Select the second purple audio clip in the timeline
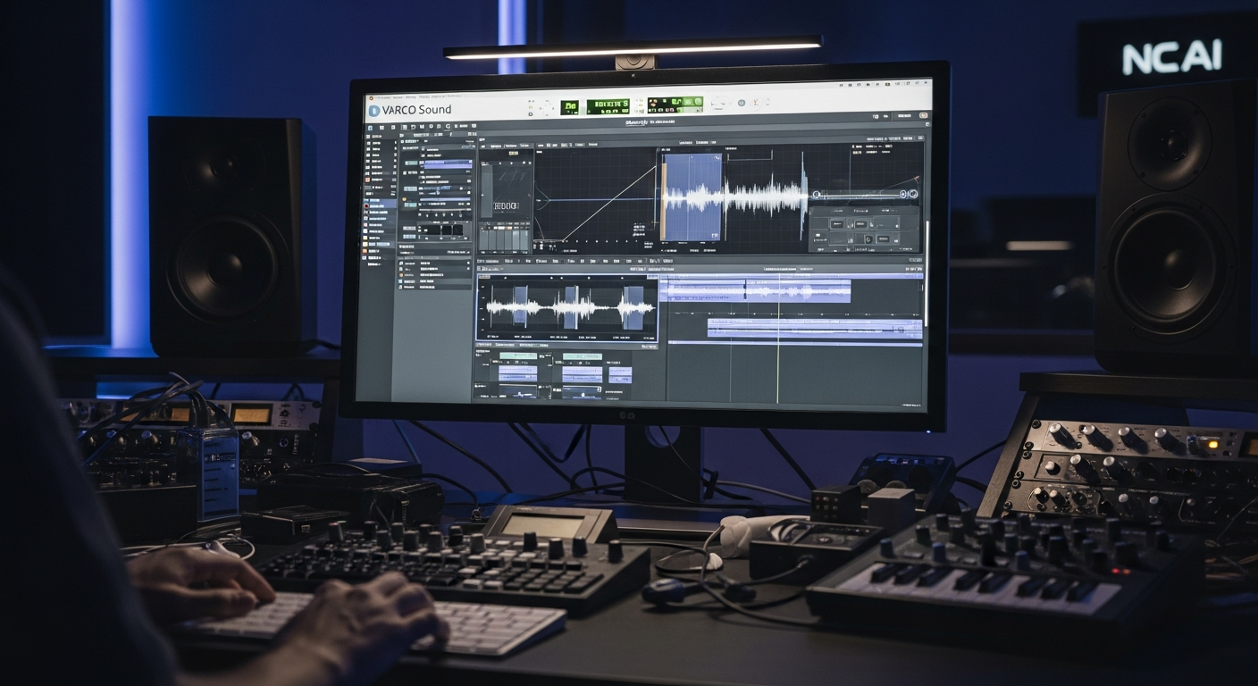The width and height of the screenshot is (1258, 686). pyautogui.click(x=813, y=329)
